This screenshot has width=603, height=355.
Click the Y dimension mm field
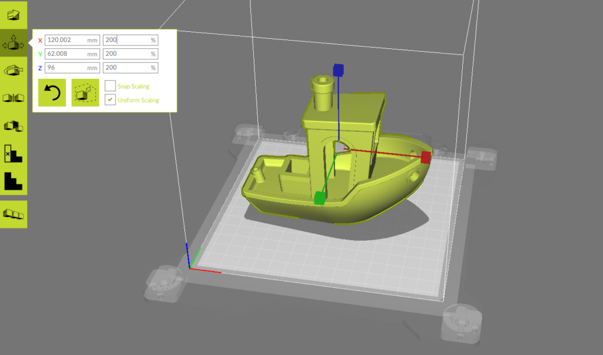[x=72, y=54]
